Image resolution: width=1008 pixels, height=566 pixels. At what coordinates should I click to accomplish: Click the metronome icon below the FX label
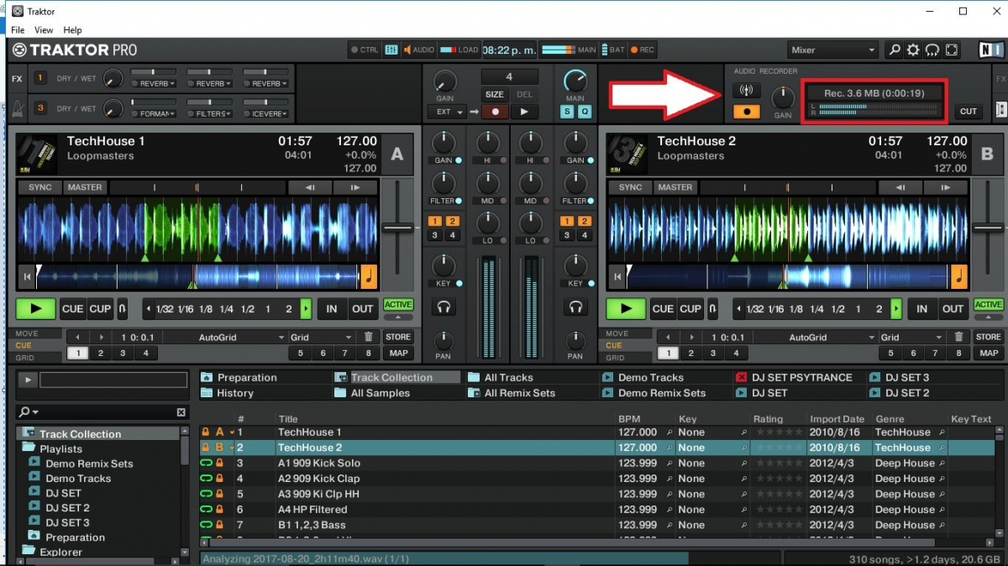tap(17, 108)
